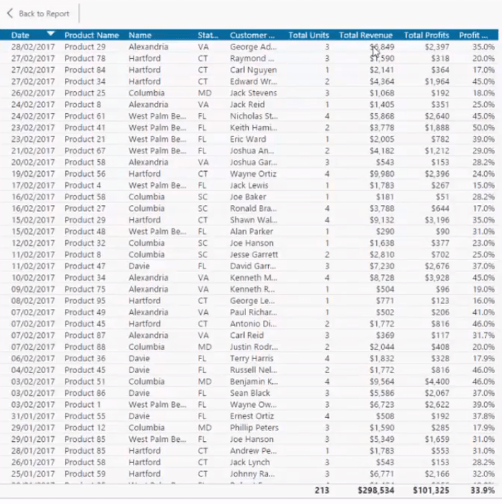Select date cell 28/01/2017
The width and height of the screenshot is (502, 504).
click(33, 451)
